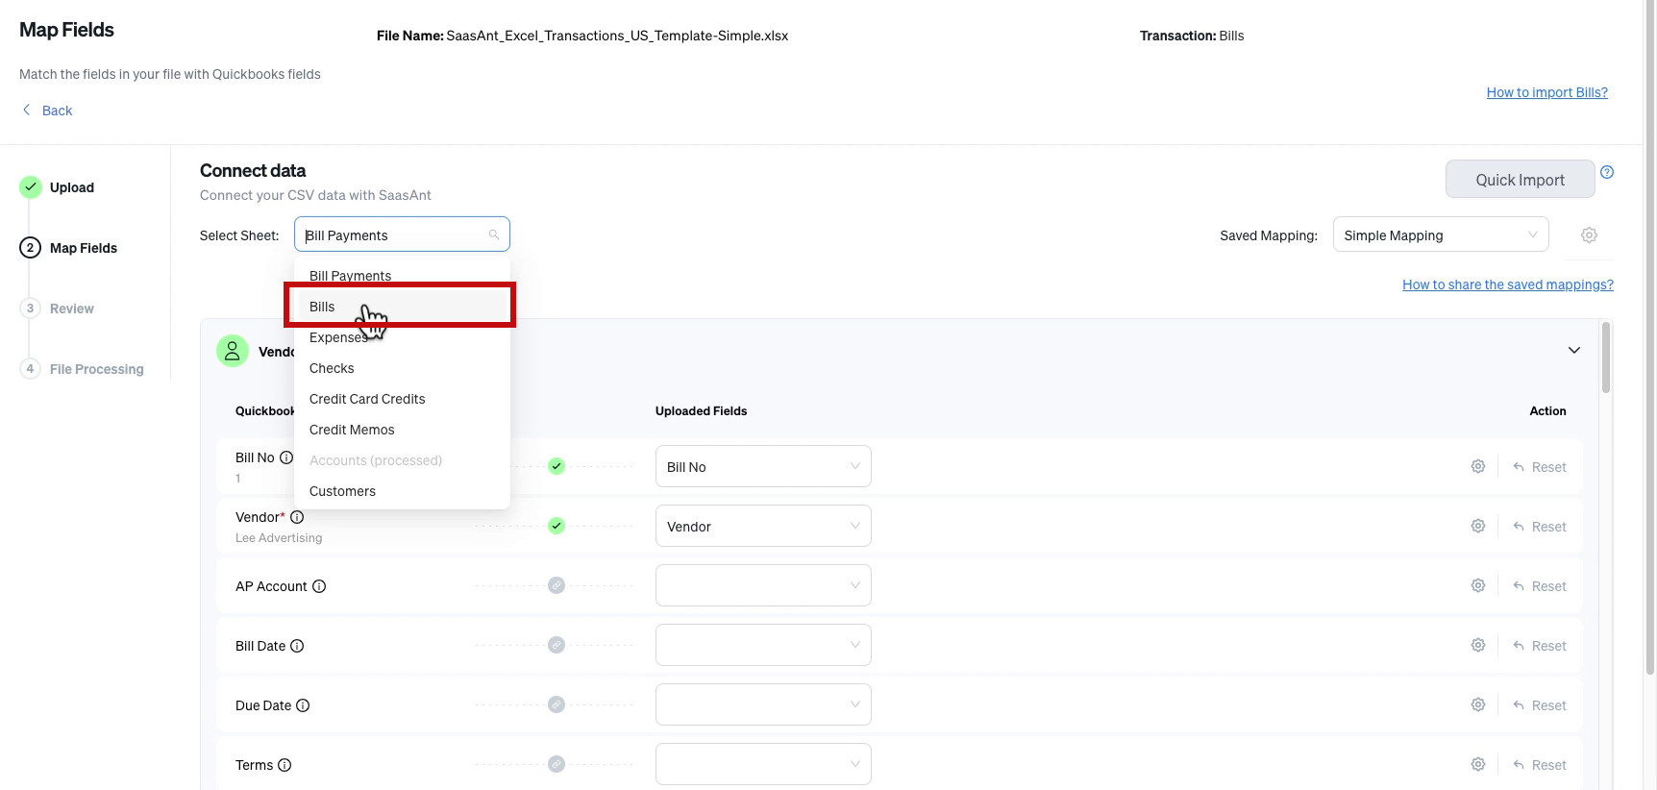Viewport: 1657px width, 790px height.
Task: Reset the Bill Date mapping
Action: [1540, 646]
